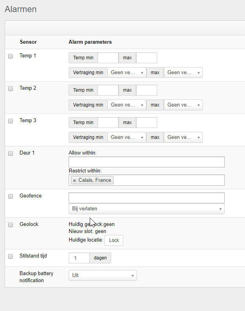This screenshot has height=311, width=245.
Task: Click the Geofence text input field
Action: click(x=146, y=198)
